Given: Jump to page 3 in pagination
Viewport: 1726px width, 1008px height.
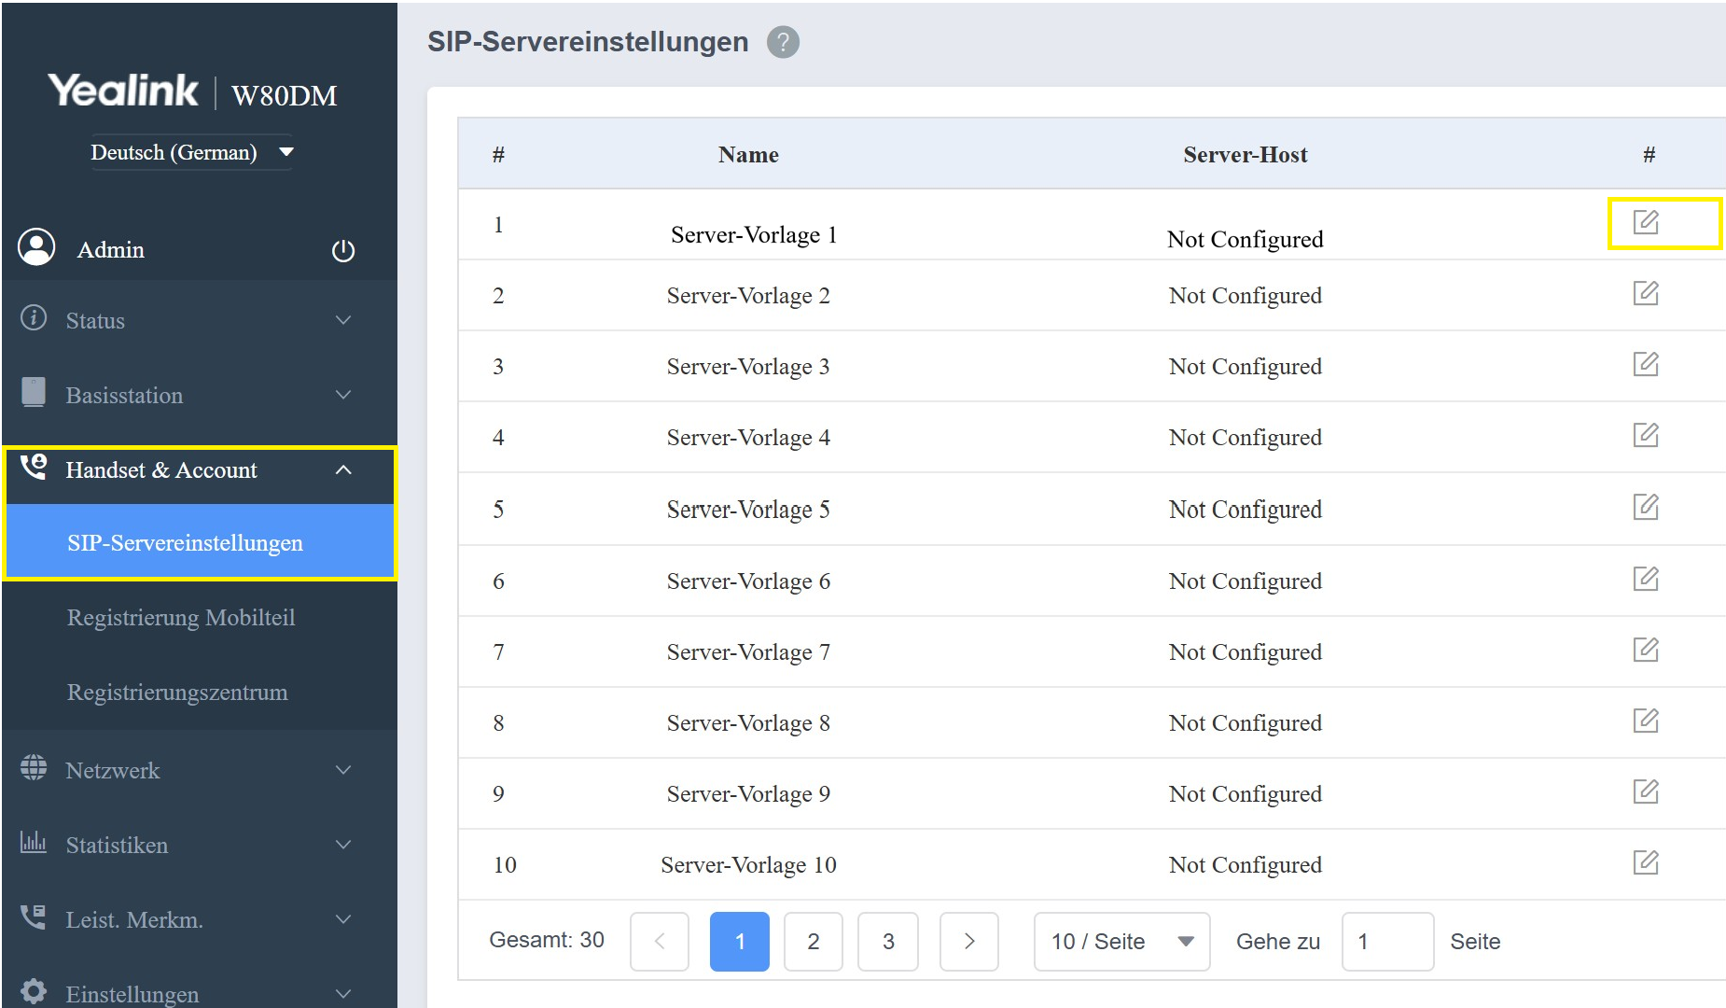Looking at the screenshot, I should [888, 941].
